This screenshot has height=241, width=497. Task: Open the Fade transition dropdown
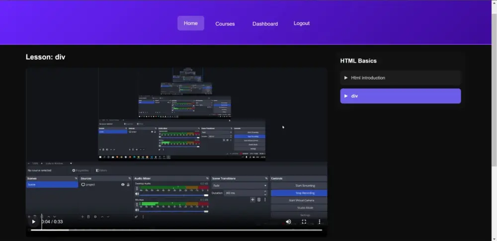240,185
